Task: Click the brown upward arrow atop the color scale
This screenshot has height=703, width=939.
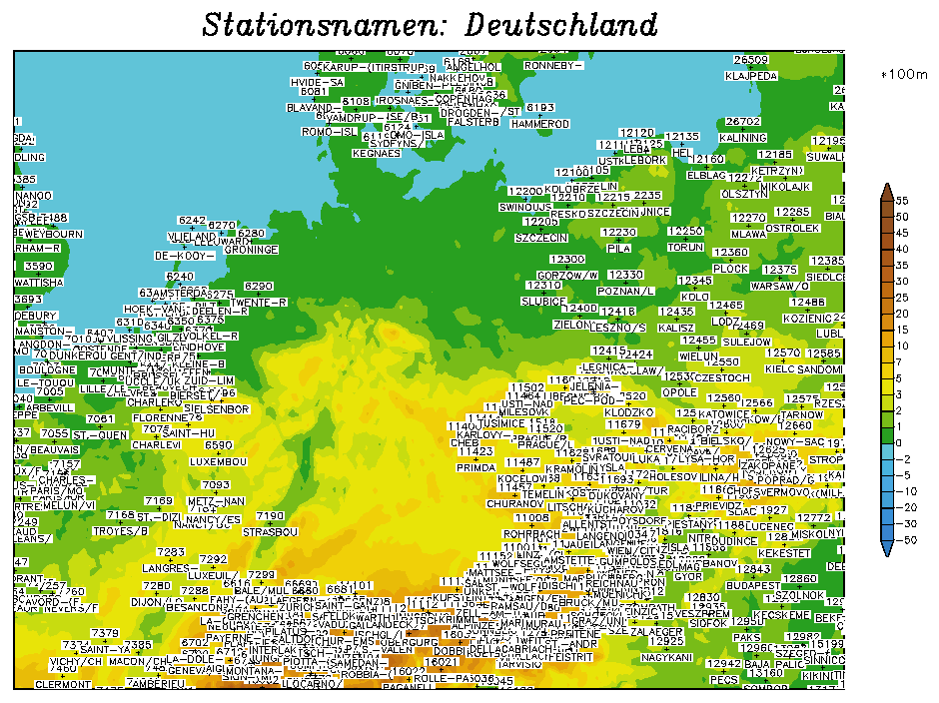Action: [x=886, y=192]
